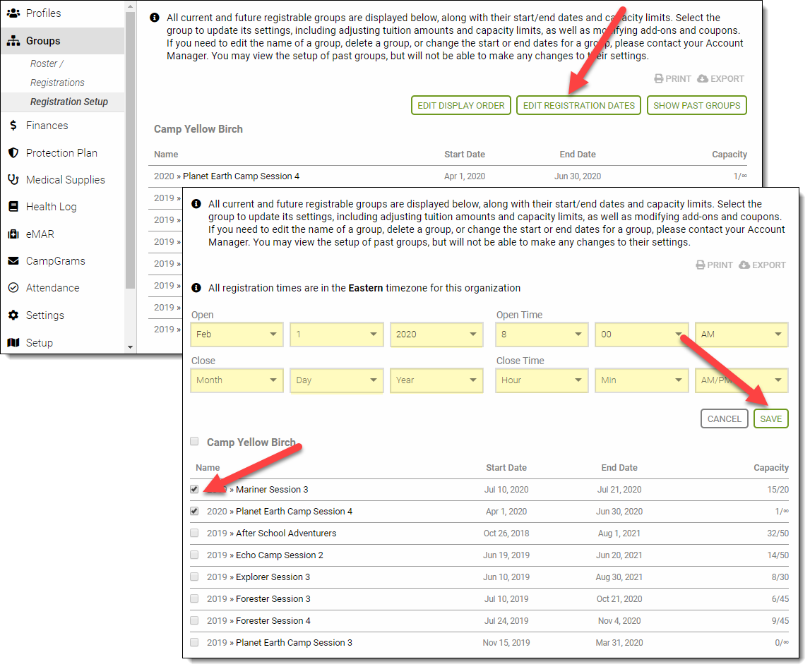The image size is (810, 669).
Task: Expand the Open Time AM dropdown
Action: [x=741, y=334]
